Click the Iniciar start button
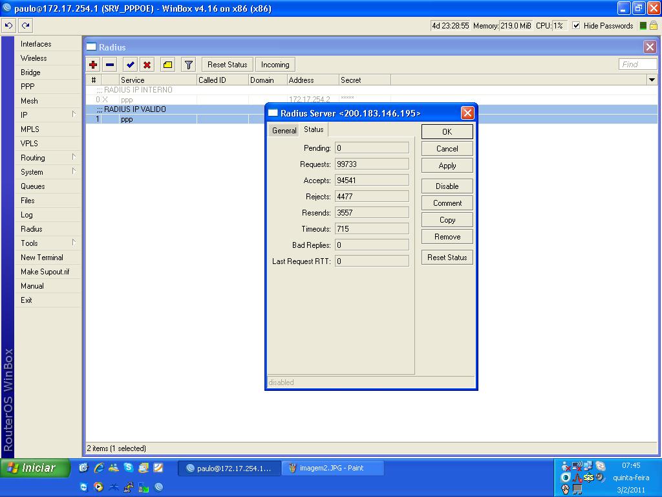The width and height of the screenshot is (662, 497). click(35, 468)
